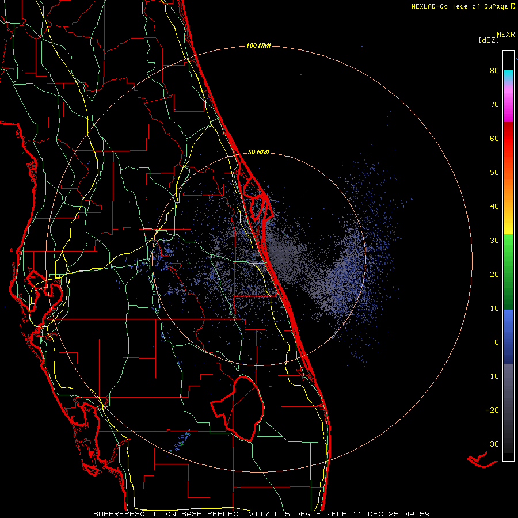This screenshot has height=518, width=518.
Task: Click the 60 value on the dBZ scale
Action: point(494,138)
